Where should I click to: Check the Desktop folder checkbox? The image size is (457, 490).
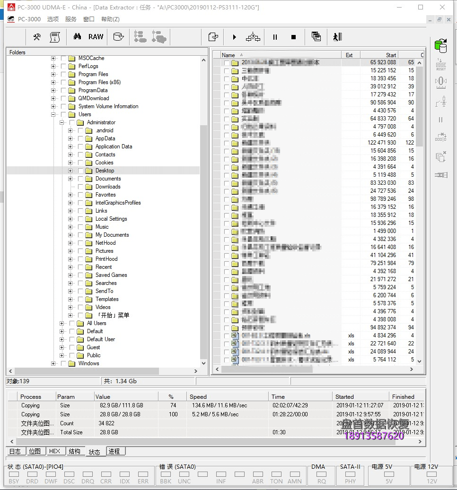(x=80, y=171)
